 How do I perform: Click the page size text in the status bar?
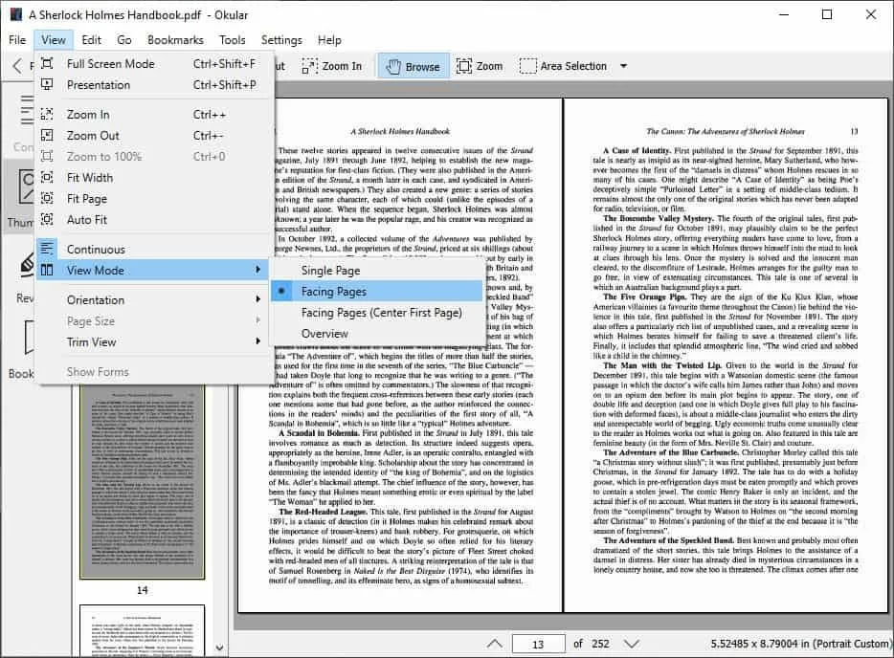point(800,644)
